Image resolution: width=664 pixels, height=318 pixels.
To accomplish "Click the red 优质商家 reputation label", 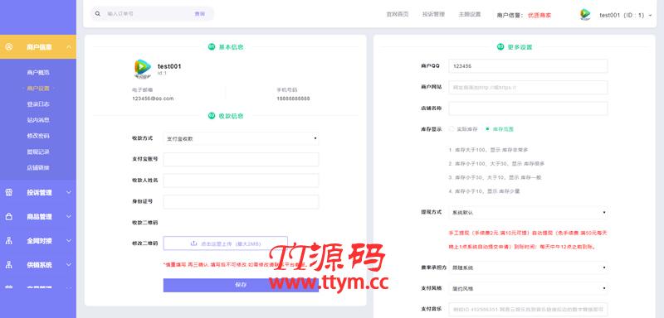I will [x=539, y=15].
